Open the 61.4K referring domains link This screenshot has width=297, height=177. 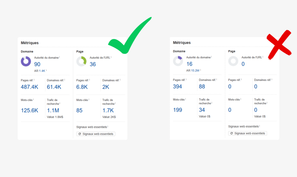tap(54, 87)
